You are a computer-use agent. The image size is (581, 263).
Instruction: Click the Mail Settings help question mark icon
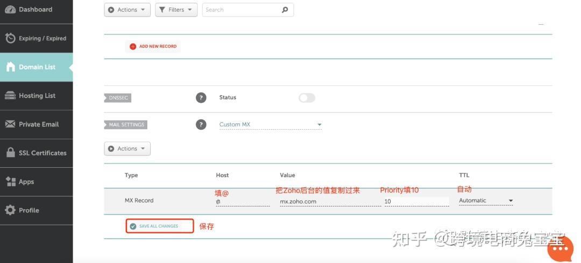(201, 124)
